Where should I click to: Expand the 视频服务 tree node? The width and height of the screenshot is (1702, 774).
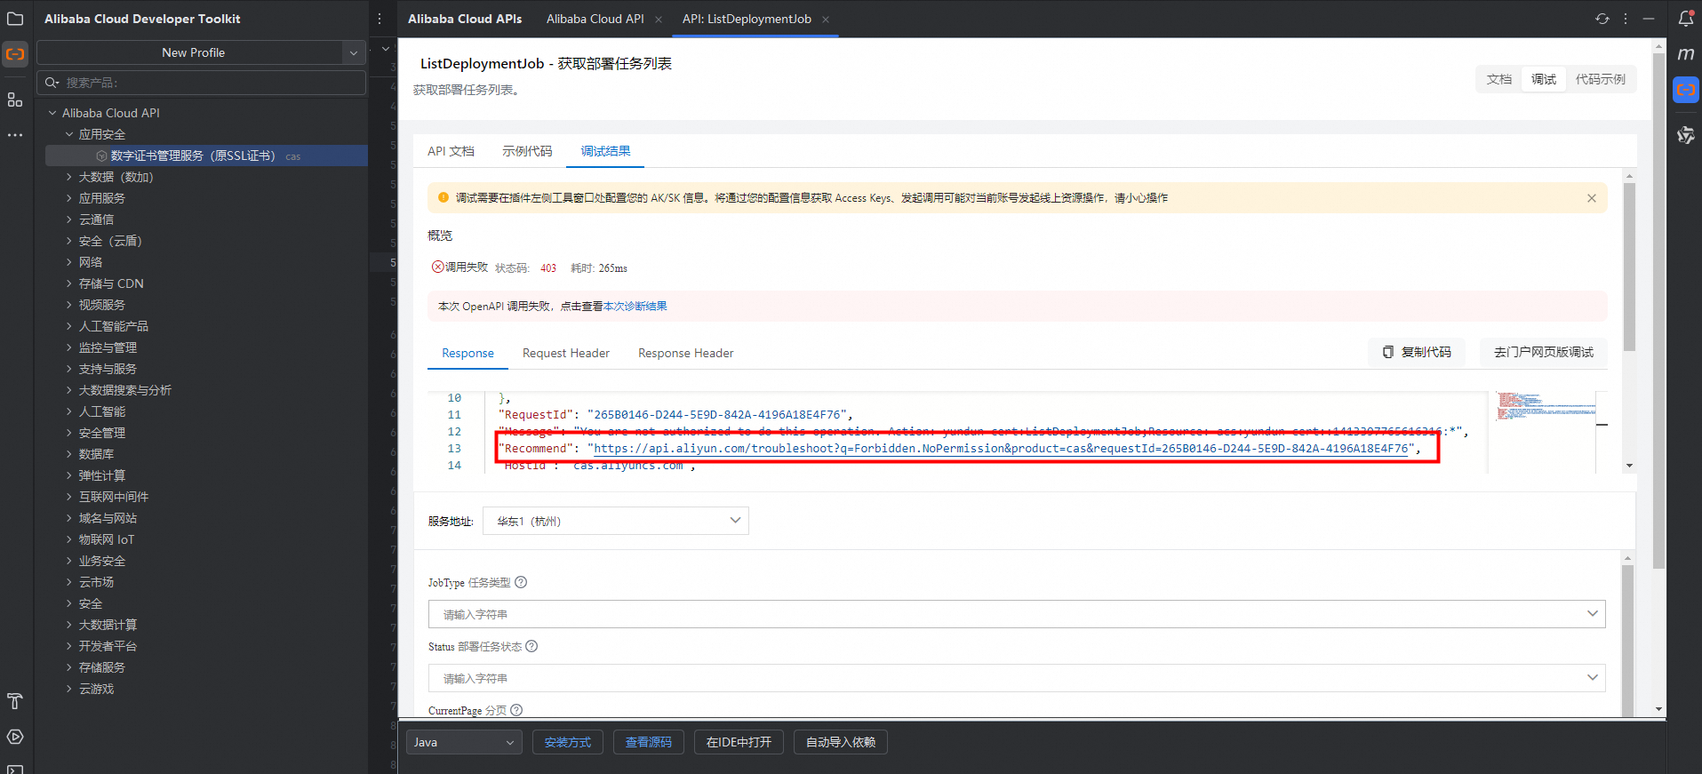tap(69, 305)
